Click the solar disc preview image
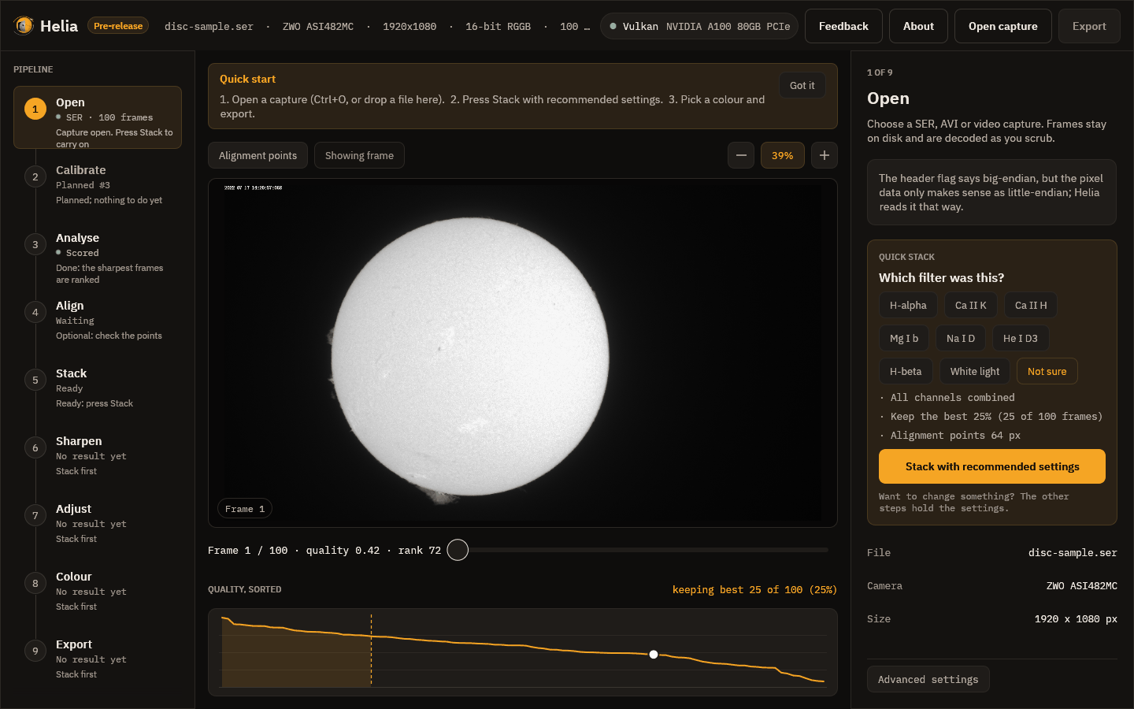 pyautogui.click(x=470, y=356)
